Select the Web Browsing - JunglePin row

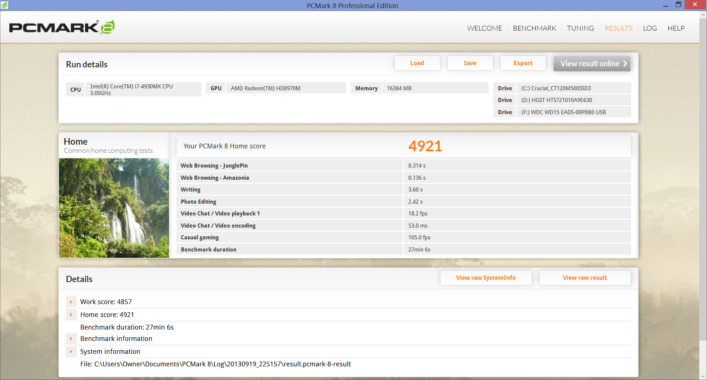coord(404,166)
